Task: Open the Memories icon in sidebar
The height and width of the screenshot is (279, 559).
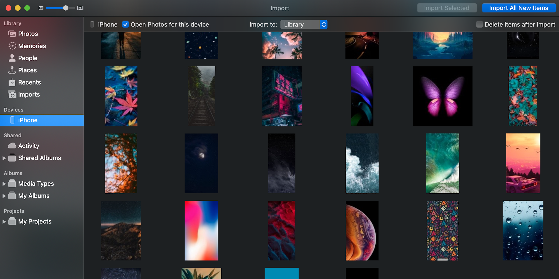Action: point(12,46)
